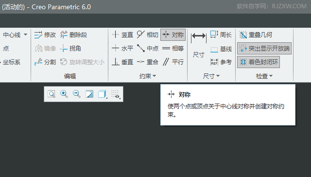This screenshot has width=311, height=177.
Task: Select the 修改 (Modify) tool
Action: (x=45, y=35)
